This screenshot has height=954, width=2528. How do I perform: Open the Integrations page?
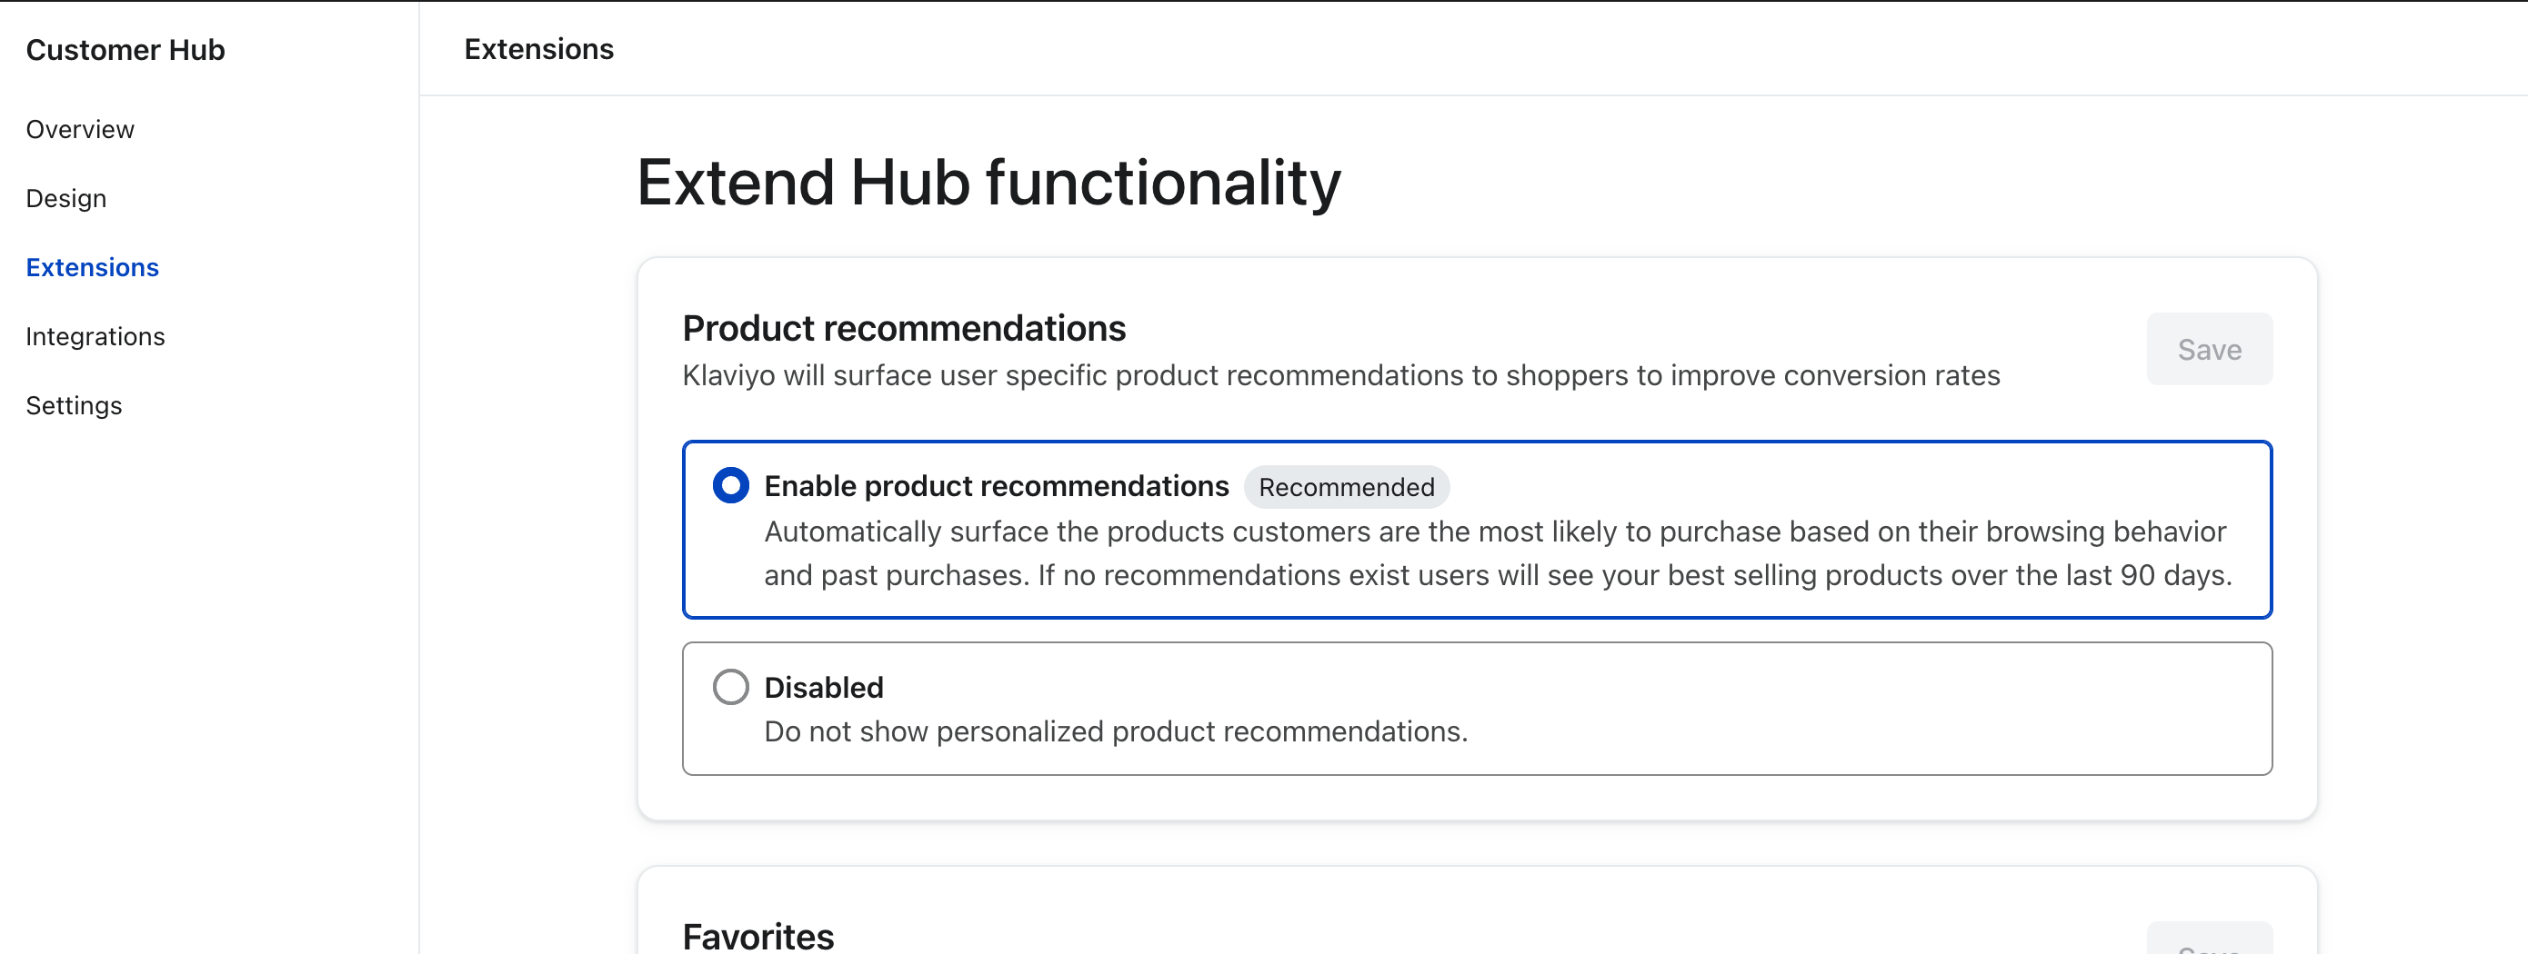[95, 336]
